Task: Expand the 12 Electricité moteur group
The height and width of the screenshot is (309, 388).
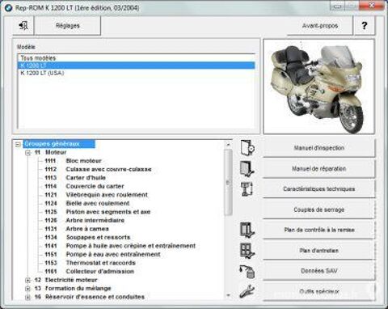Action: point(27,281)
